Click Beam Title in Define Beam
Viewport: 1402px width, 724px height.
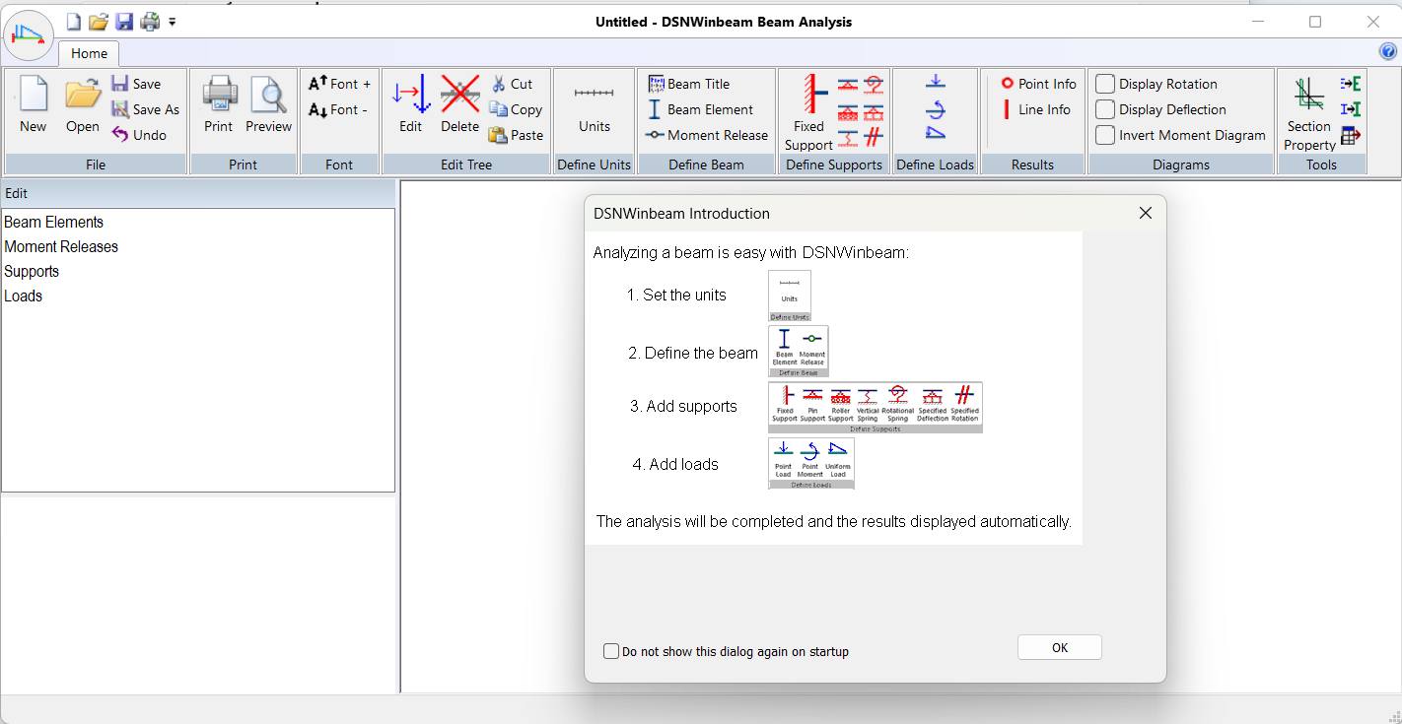point(688,84)
